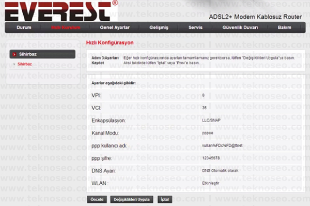310x206 pixels.
Task: Switch to the Bakım menu
Action: tap(284, 27)
